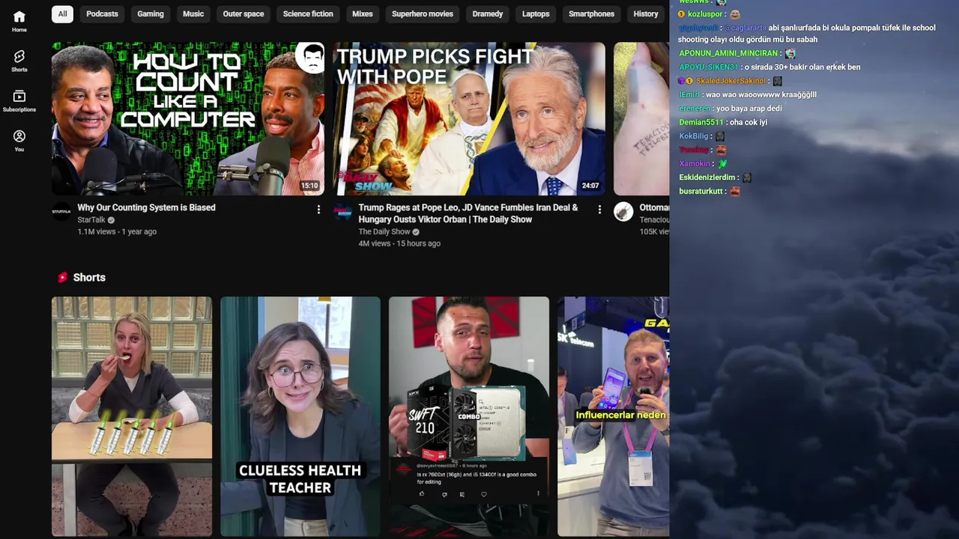959x539 pixels.
Task: Go to The Daily Show channel name link
Action: 384,232
